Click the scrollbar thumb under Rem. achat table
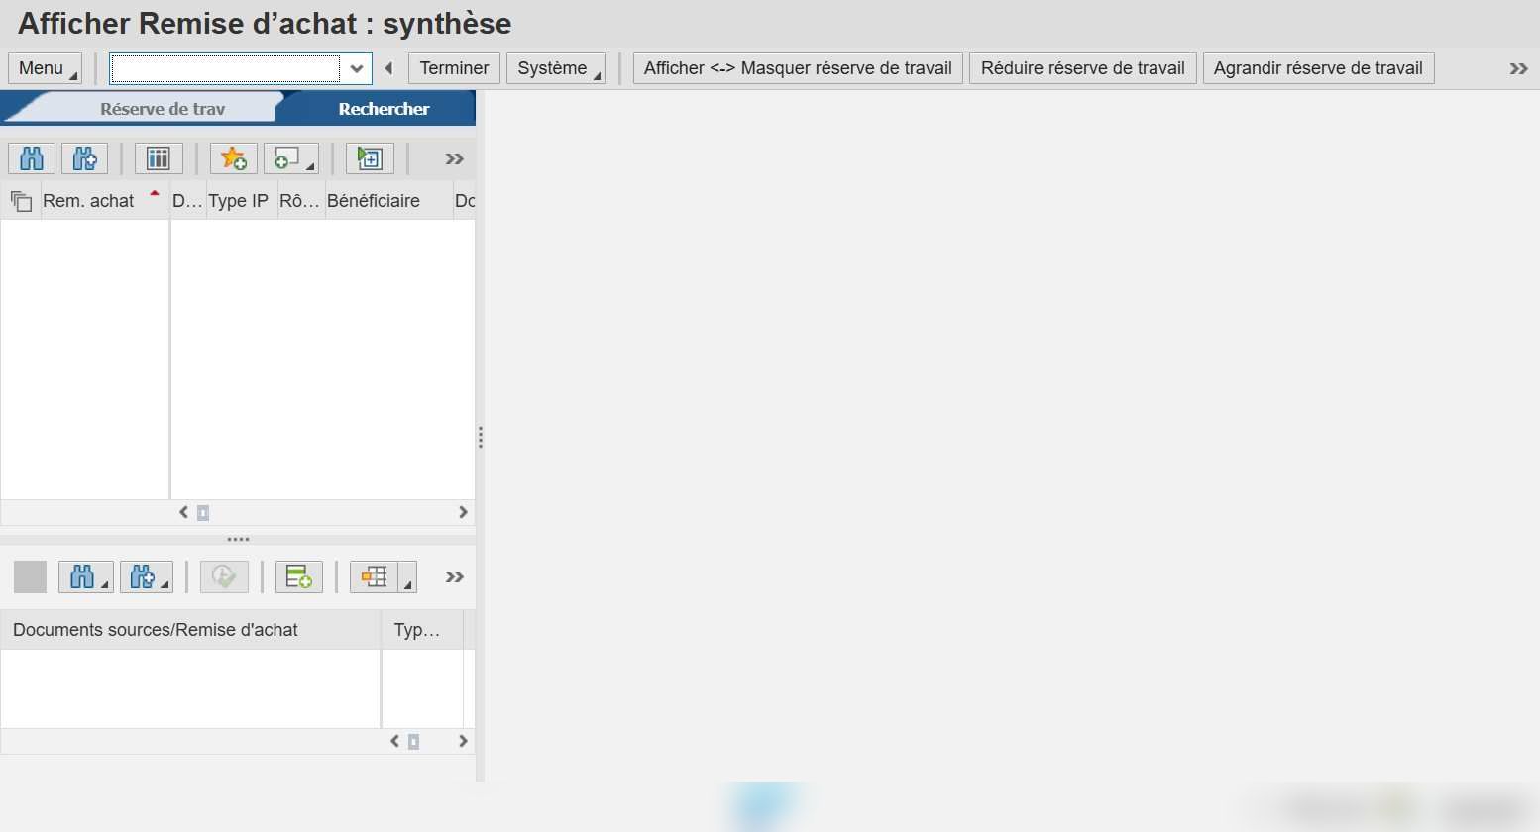1540x832 pixels. click(x=203, y=512)
